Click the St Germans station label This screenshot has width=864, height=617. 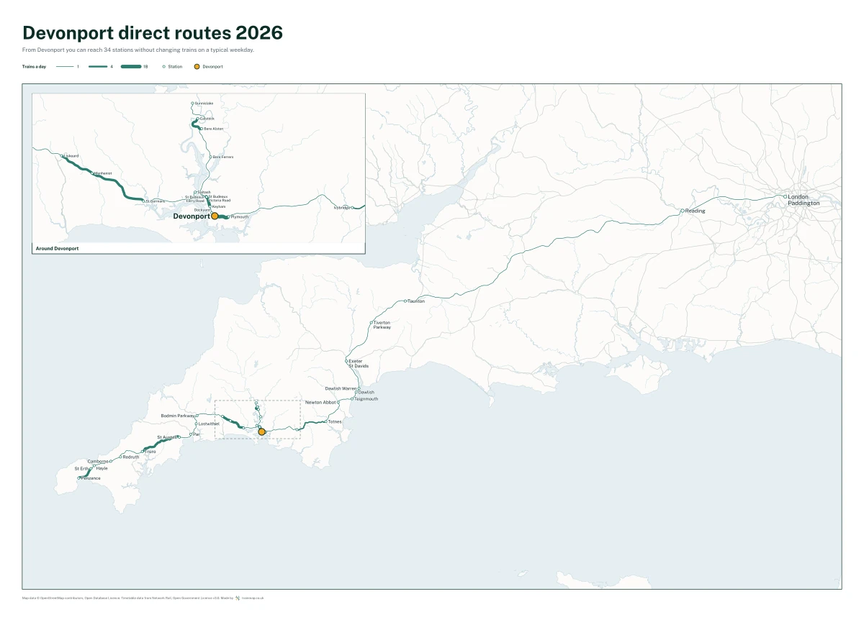(x=155, y=201)
